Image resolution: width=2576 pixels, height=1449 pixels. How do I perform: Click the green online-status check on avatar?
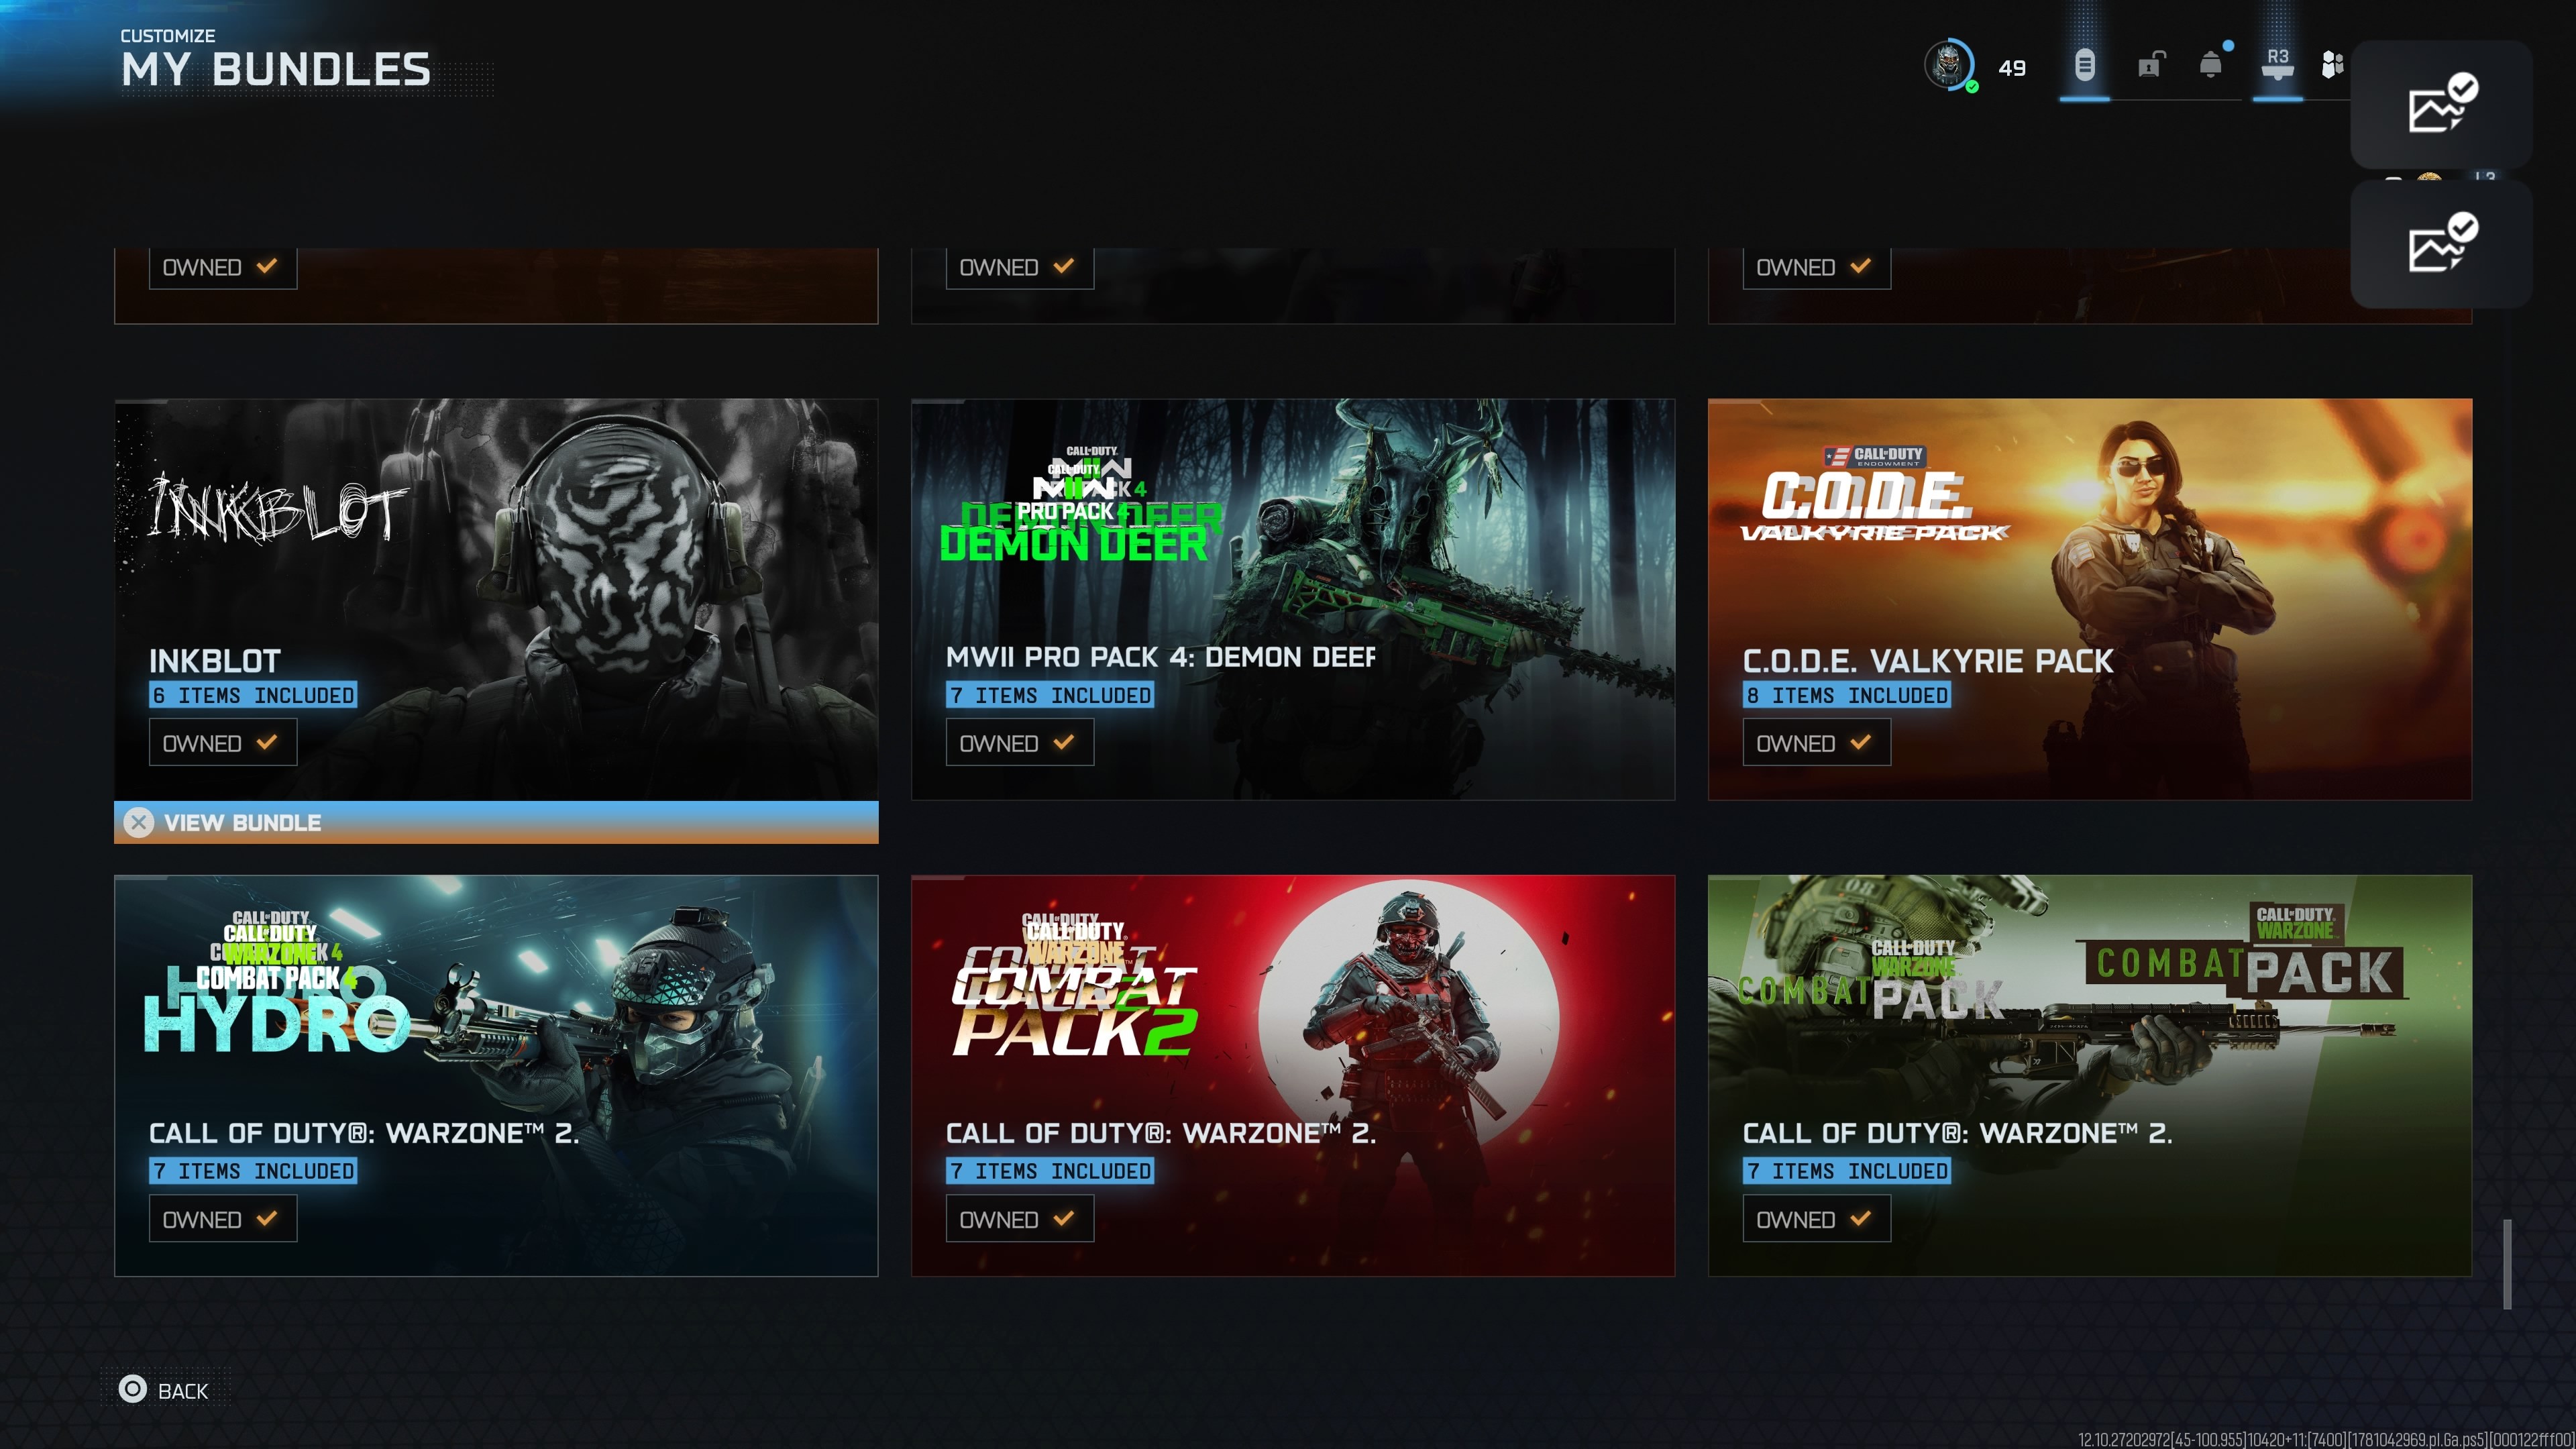coord(1972,87)
